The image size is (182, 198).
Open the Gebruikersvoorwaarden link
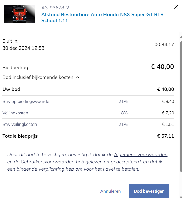pos(48,162)
